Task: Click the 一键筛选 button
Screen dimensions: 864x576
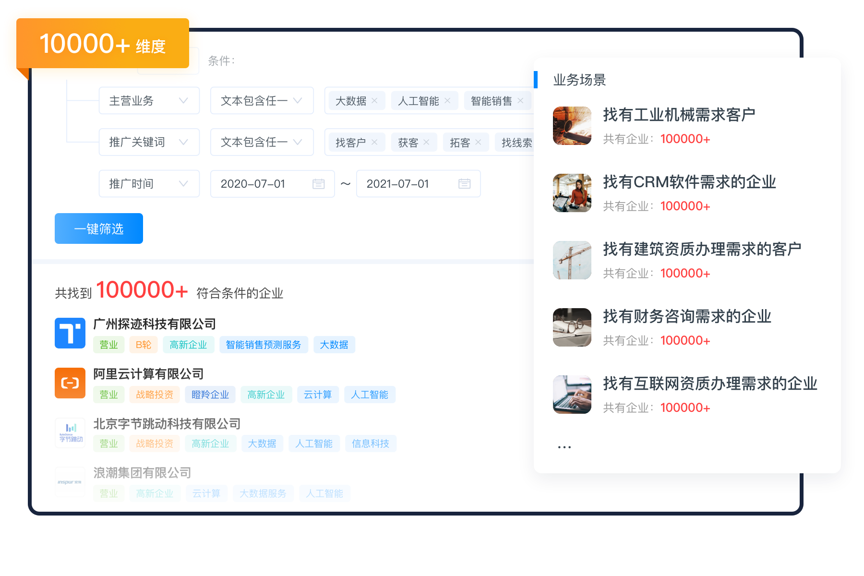Action: tap(99, 228)
